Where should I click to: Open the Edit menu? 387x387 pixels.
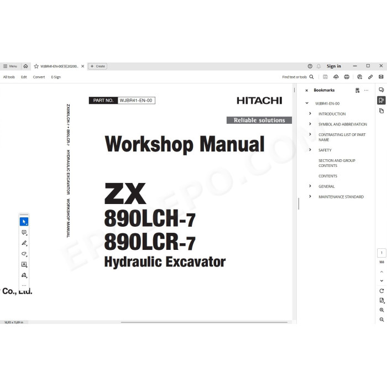(24, 77)
